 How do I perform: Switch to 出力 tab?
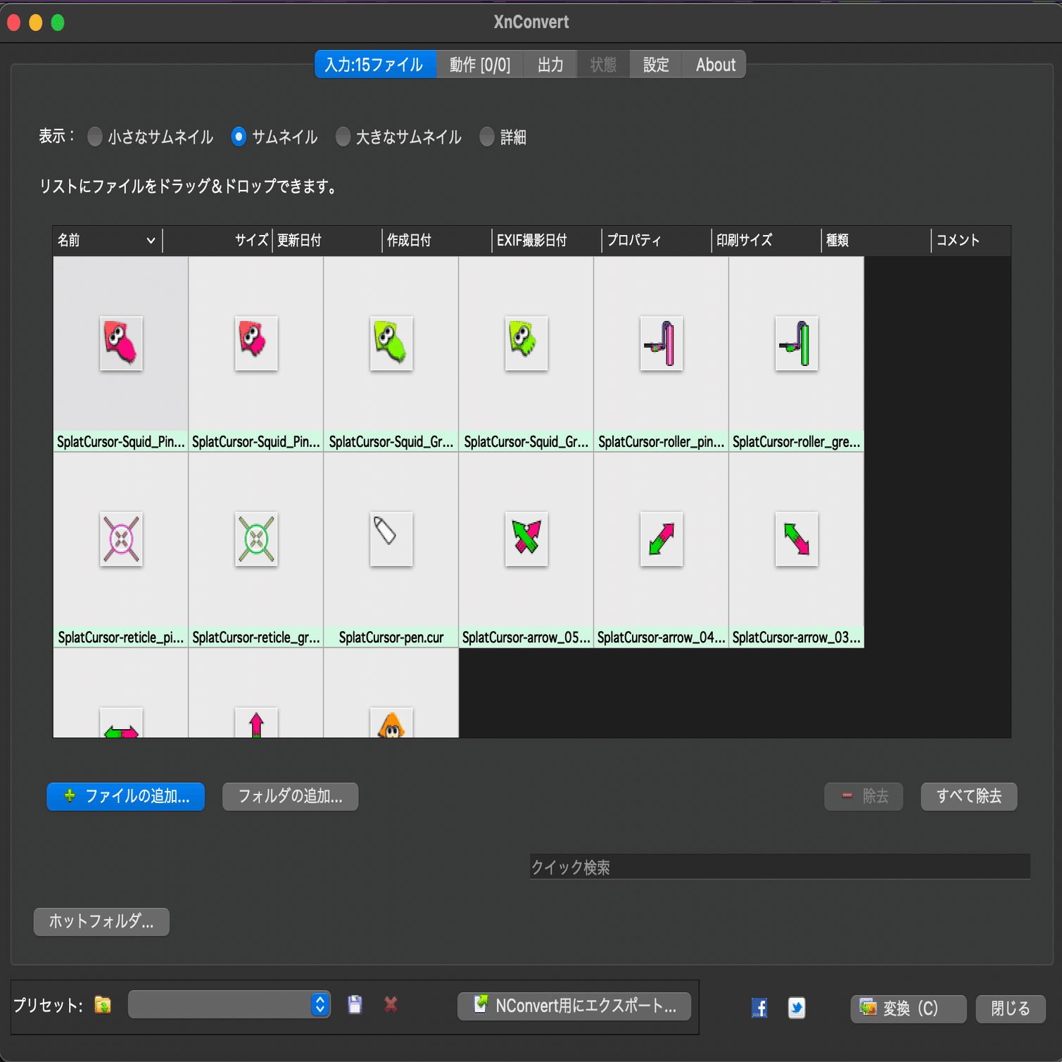tap(550, 65)
